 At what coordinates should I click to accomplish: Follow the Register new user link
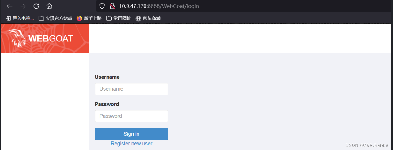(x=131, y=144)
